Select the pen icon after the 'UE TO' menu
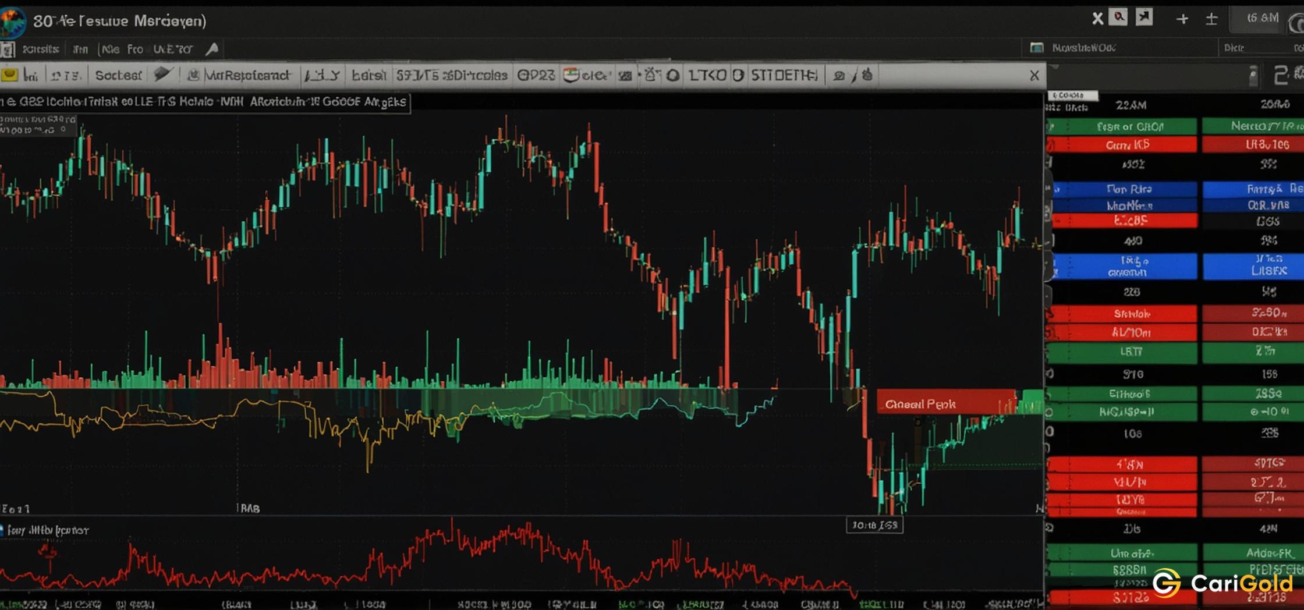 click(x=212, y=49)
